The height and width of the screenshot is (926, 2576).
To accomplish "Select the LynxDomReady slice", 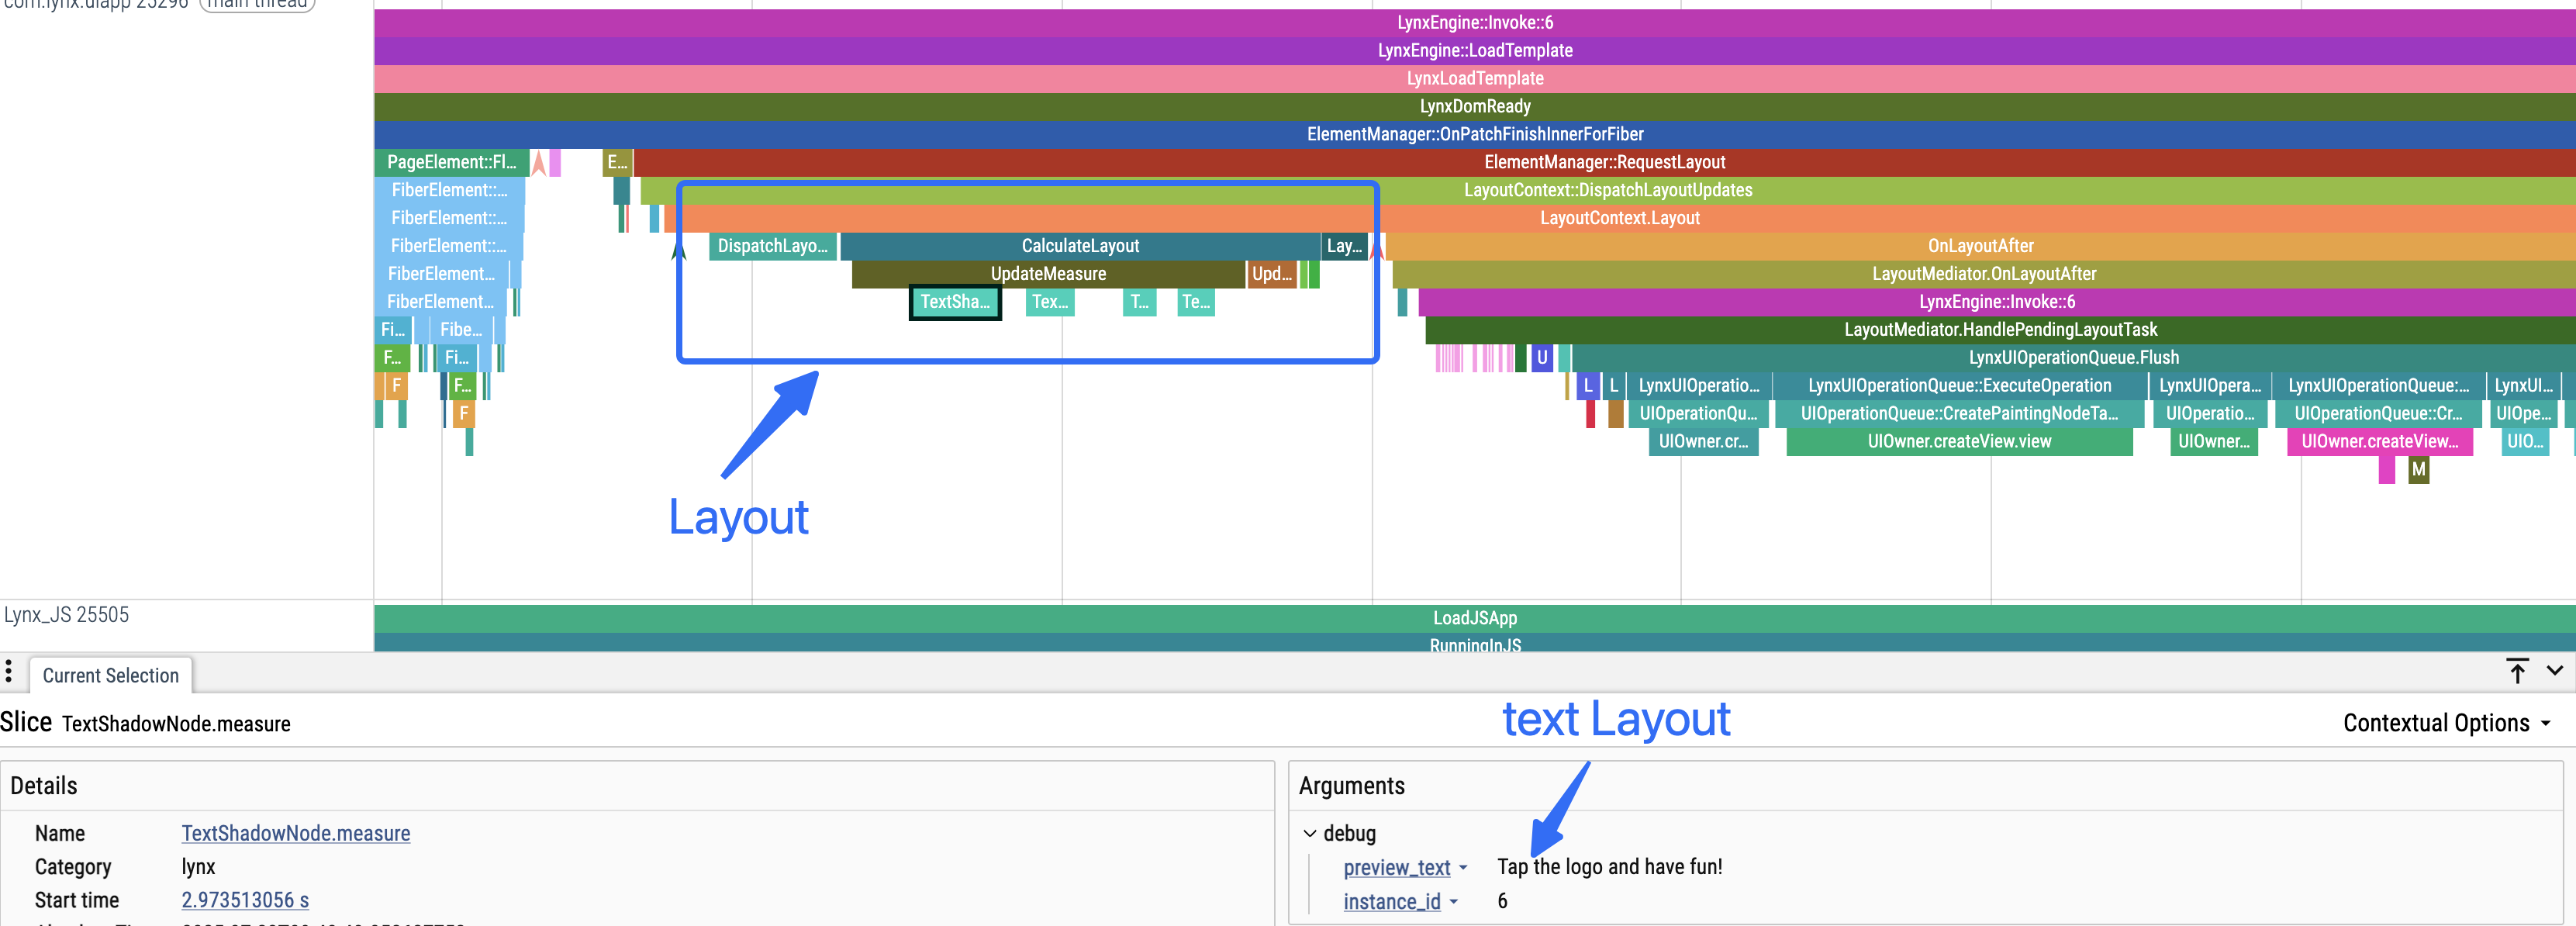I will click(x=1475, y=106).
